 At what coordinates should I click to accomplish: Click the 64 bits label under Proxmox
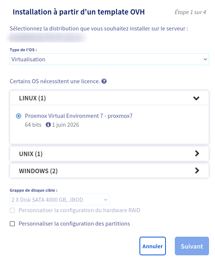click(x=33, y=125)
